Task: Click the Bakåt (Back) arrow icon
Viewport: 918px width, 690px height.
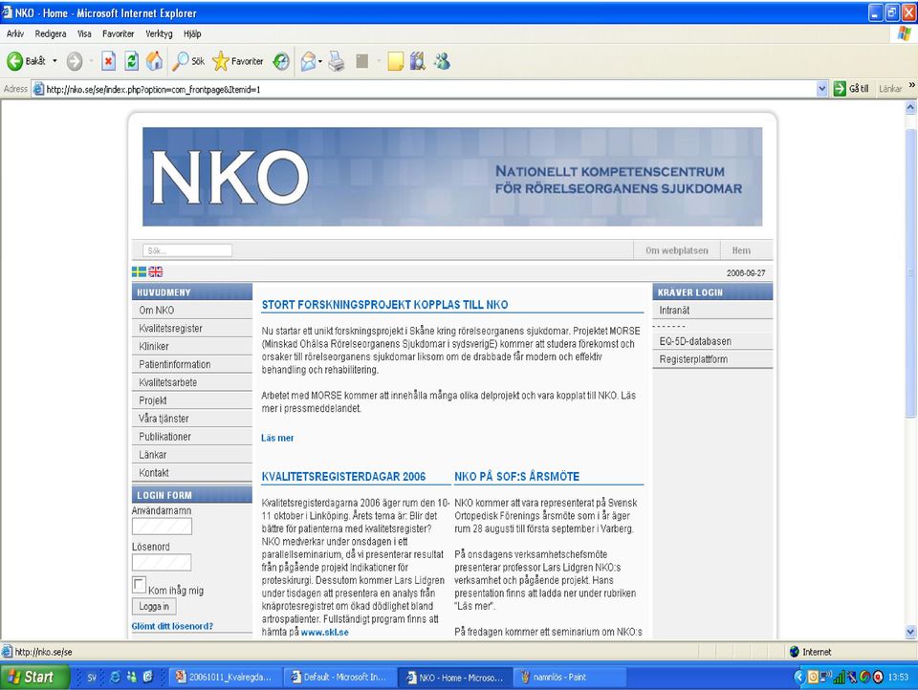Action: point(14,61)
